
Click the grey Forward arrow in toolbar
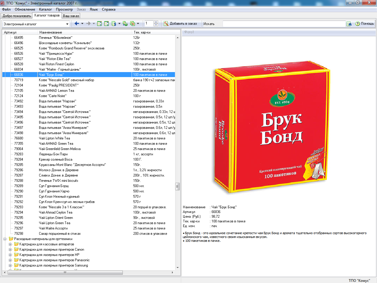coord(88,24)
